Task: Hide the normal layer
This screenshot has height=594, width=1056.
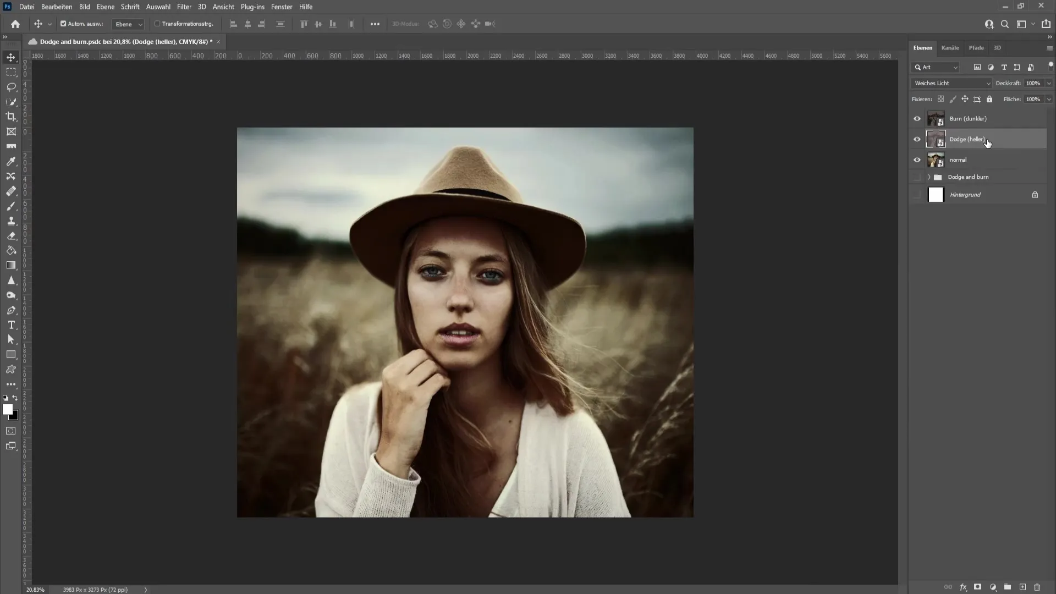Action: [917, 160]
